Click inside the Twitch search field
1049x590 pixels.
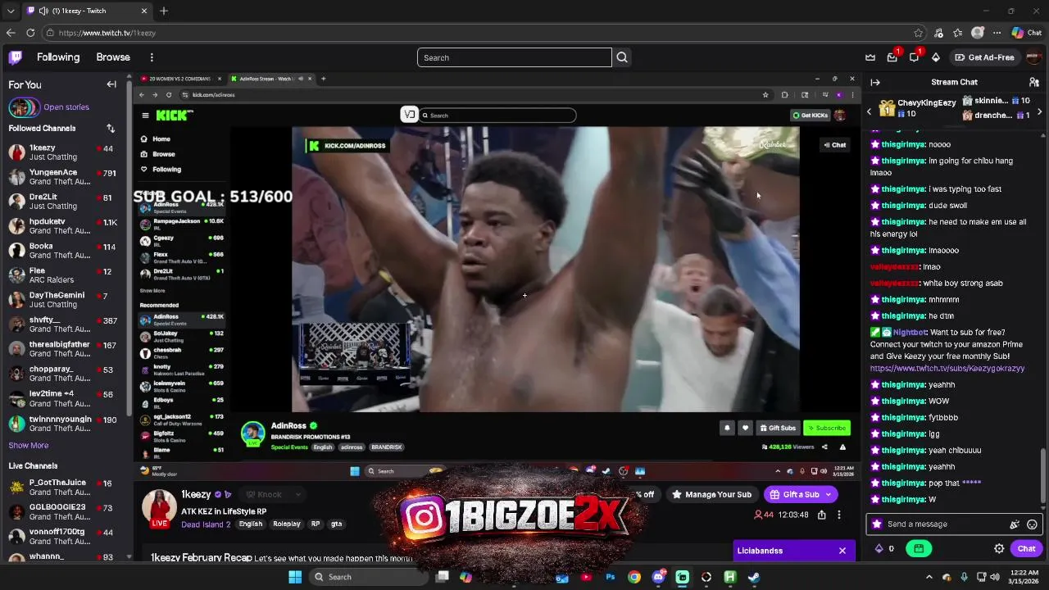[515, 57]
